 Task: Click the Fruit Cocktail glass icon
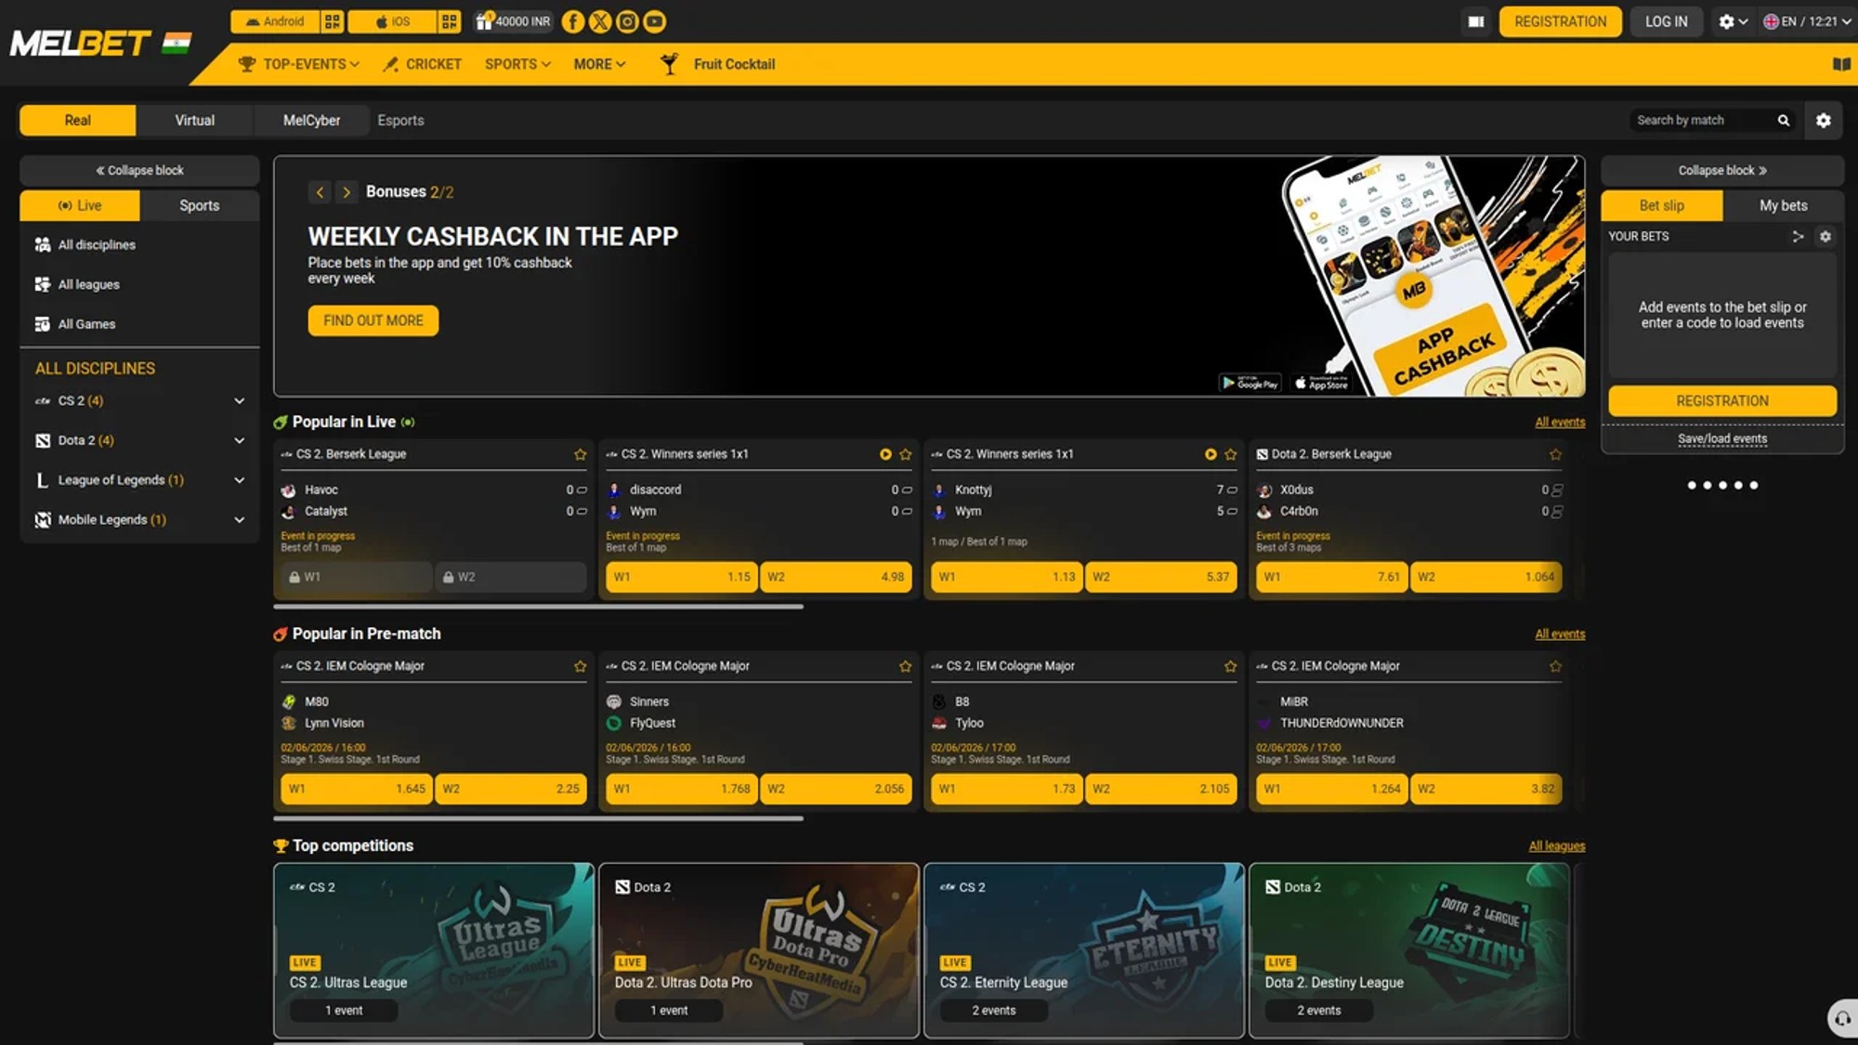[669, 64]
